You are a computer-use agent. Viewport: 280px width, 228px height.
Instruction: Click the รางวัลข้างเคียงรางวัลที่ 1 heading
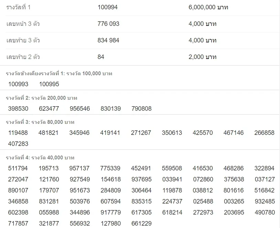tap(59, 73)
